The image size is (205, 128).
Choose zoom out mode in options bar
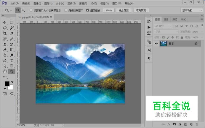23,10
